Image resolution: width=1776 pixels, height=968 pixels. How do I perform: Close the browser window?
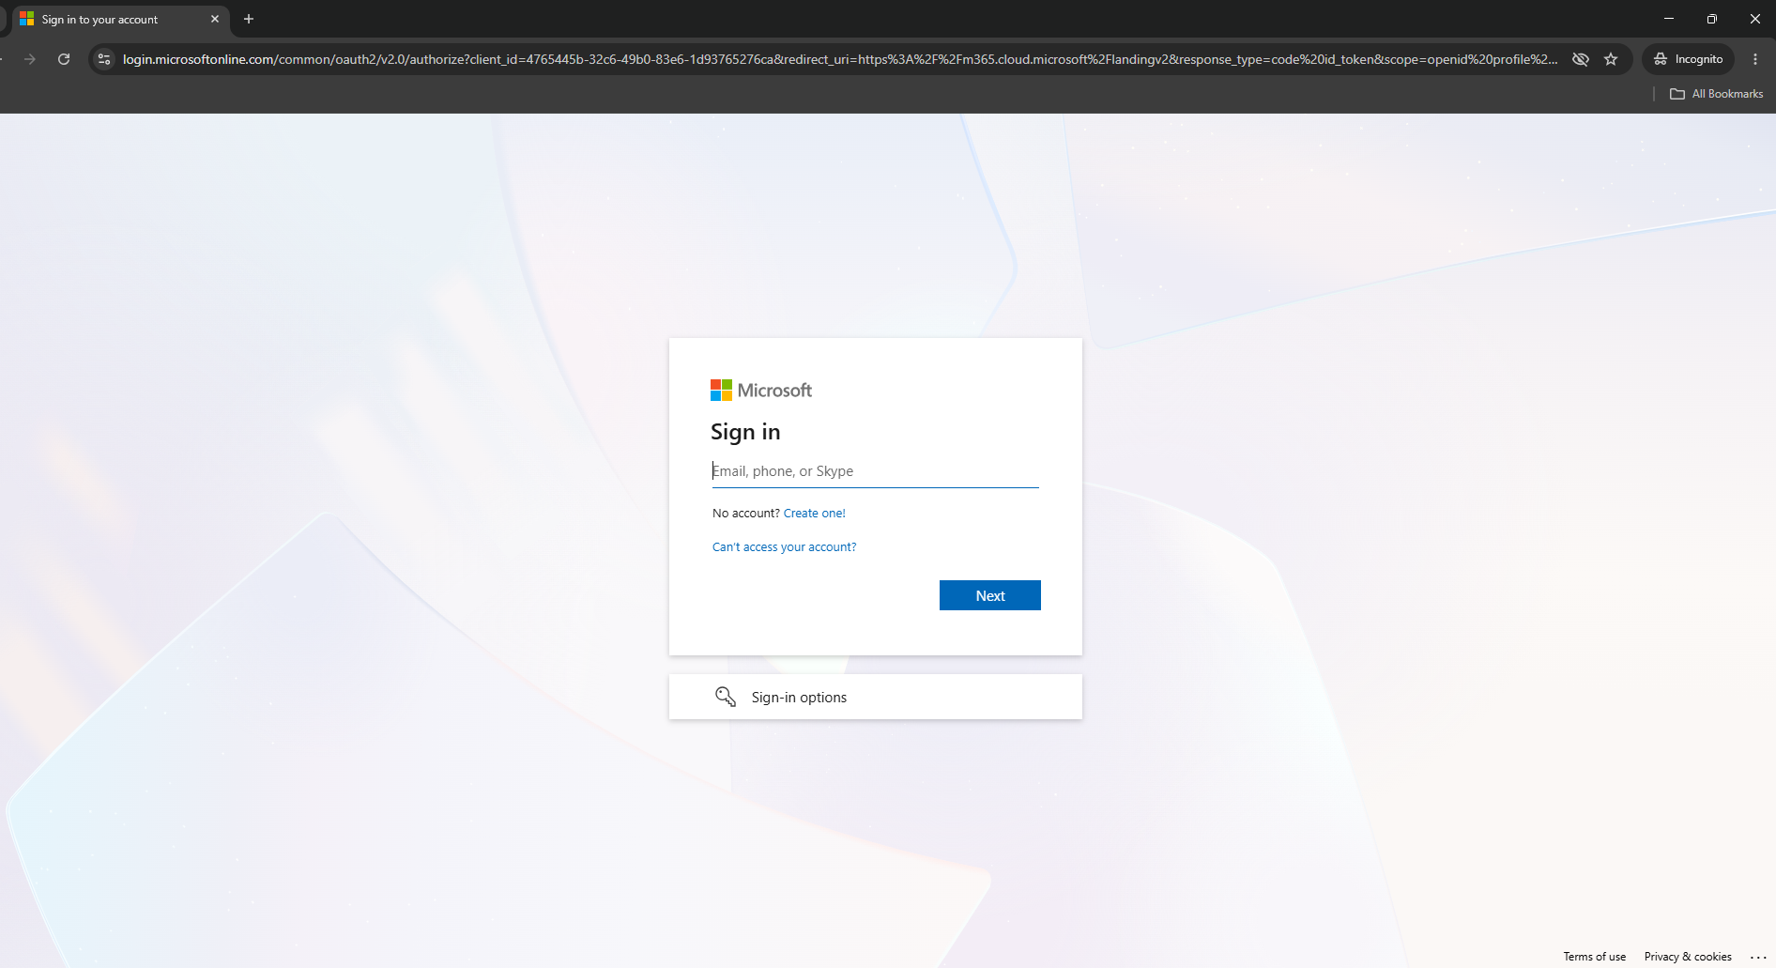1754,19
